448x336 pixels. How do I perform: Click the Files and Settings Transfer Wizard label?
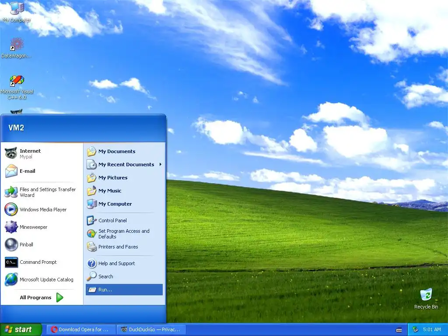click(x=48, y=192)
